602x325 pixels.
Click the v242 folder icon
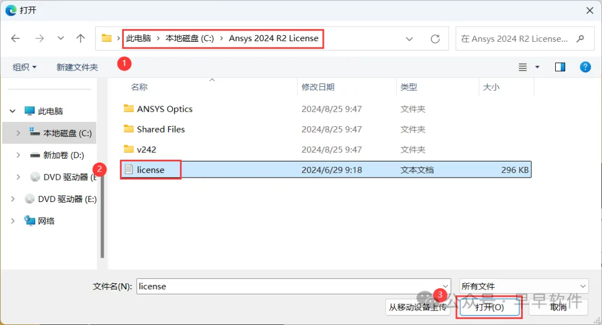pyautogui.click(x=129, y=149)
